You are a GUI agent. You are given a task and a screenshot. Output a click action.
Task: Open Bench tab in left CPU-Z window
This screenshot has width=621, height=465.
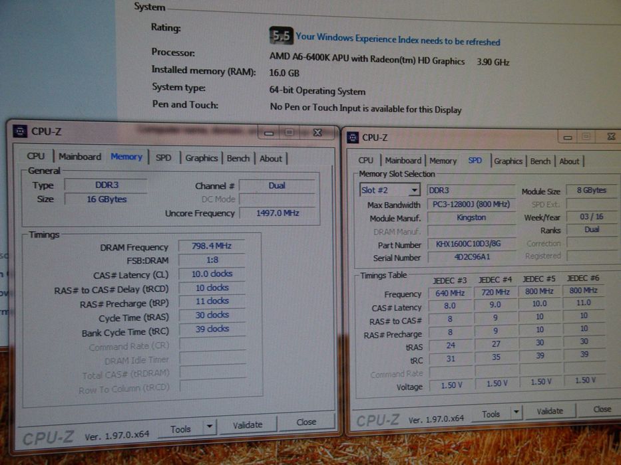click(x=238, y=159)
